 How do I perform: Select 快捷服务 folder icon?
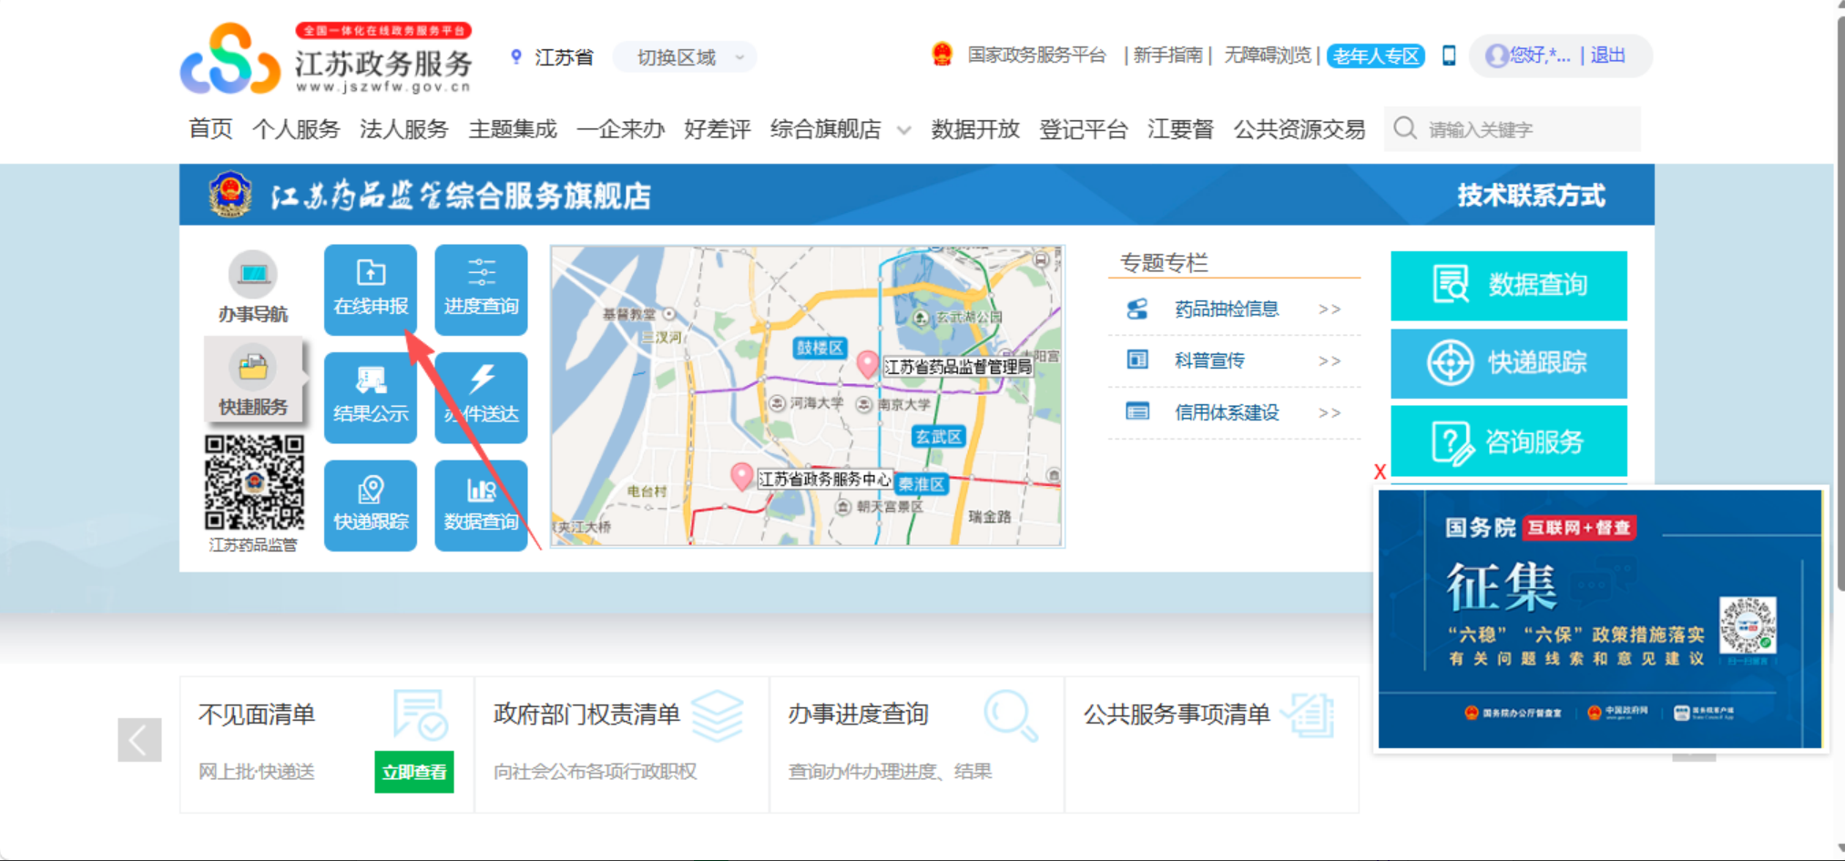(x=253, y=368)
